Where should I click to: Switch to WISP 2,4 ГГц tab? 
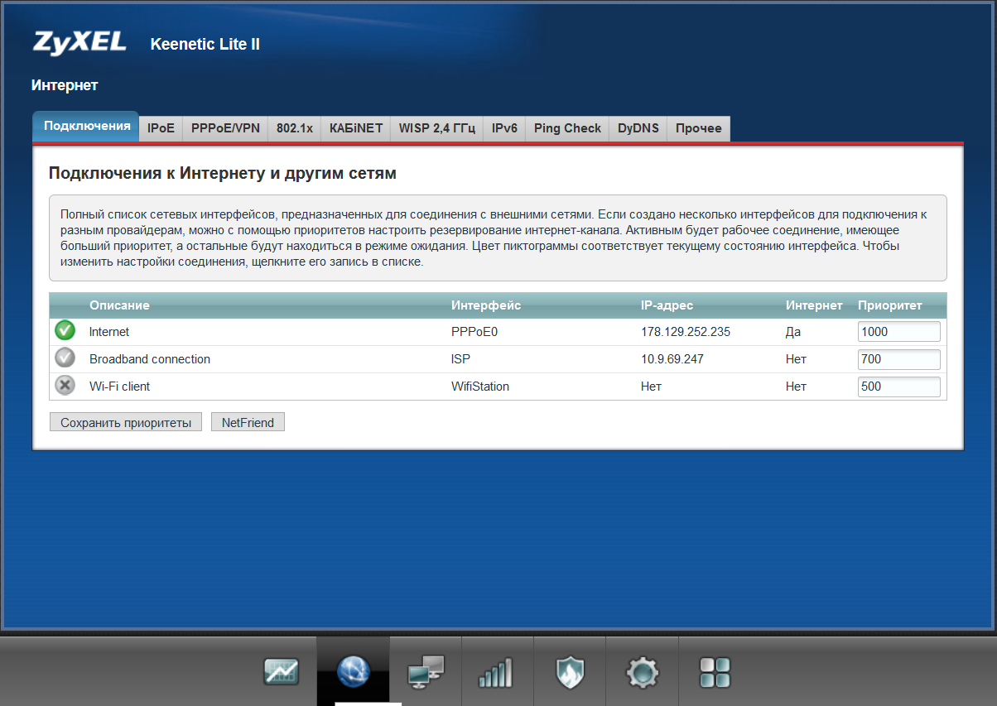click(x=437, y=128)
